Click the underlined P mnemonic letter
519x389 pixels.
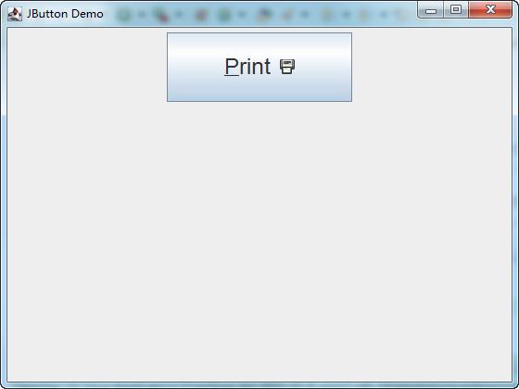click(x=232, y=67)
